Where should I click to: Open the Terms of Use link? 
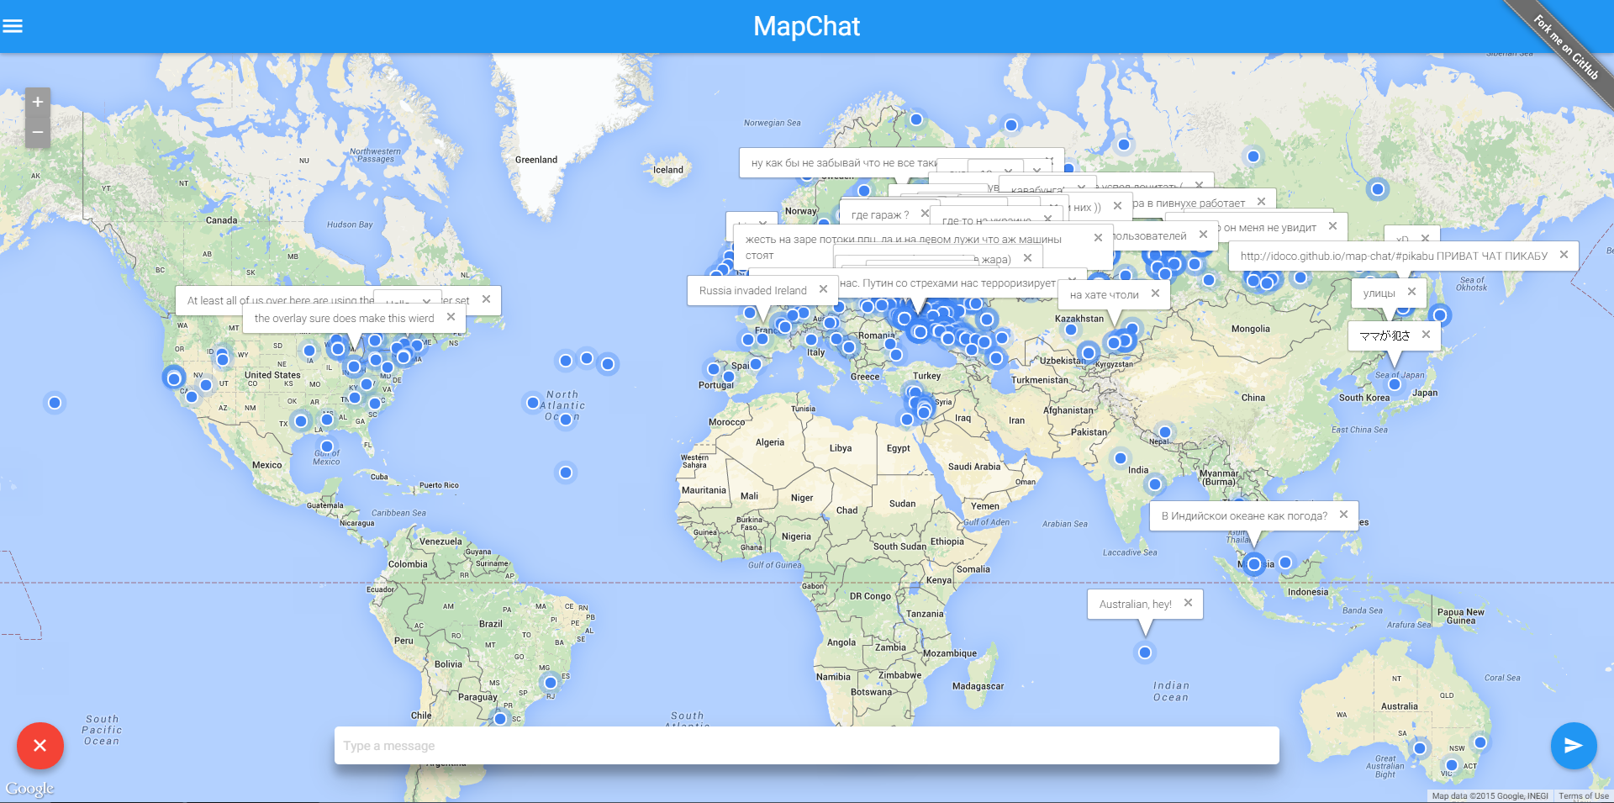click(x=1585, y=795)
